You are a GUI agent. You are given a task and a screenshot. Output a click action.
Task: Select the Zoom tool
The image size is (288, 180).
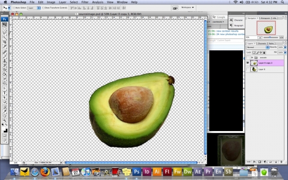pyautogui.click(x=5, y=120)
